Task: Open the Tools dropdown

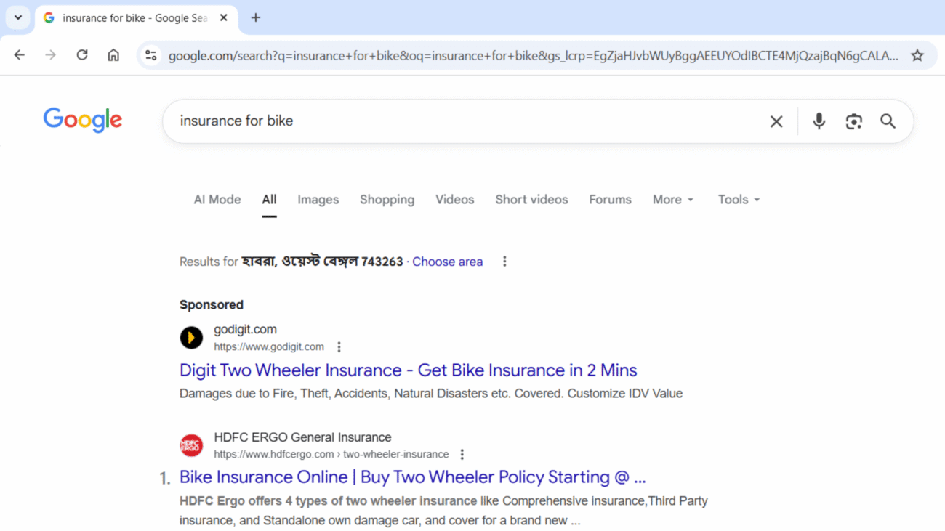Action: point(739,200)
